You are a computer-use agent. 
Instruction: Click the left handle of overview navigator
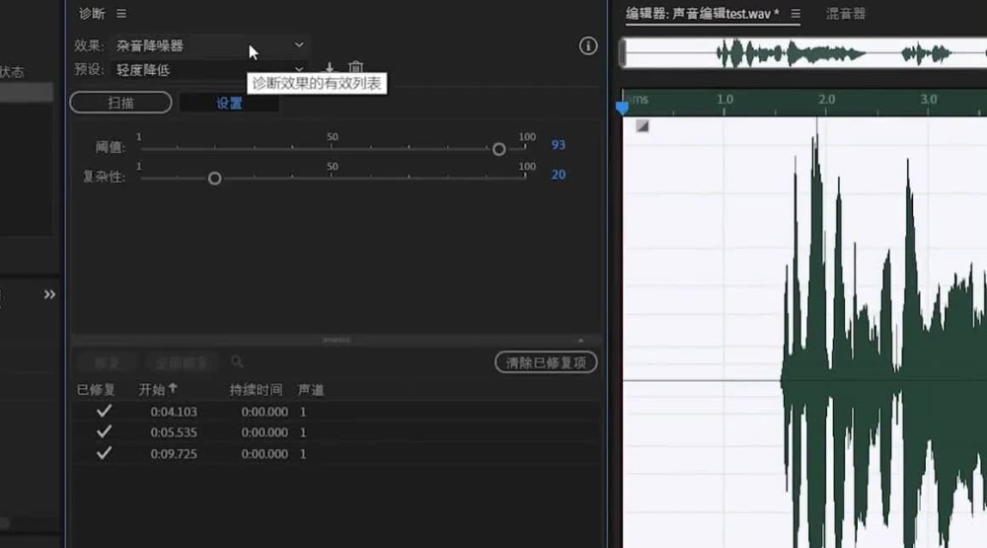pos(623,53)
